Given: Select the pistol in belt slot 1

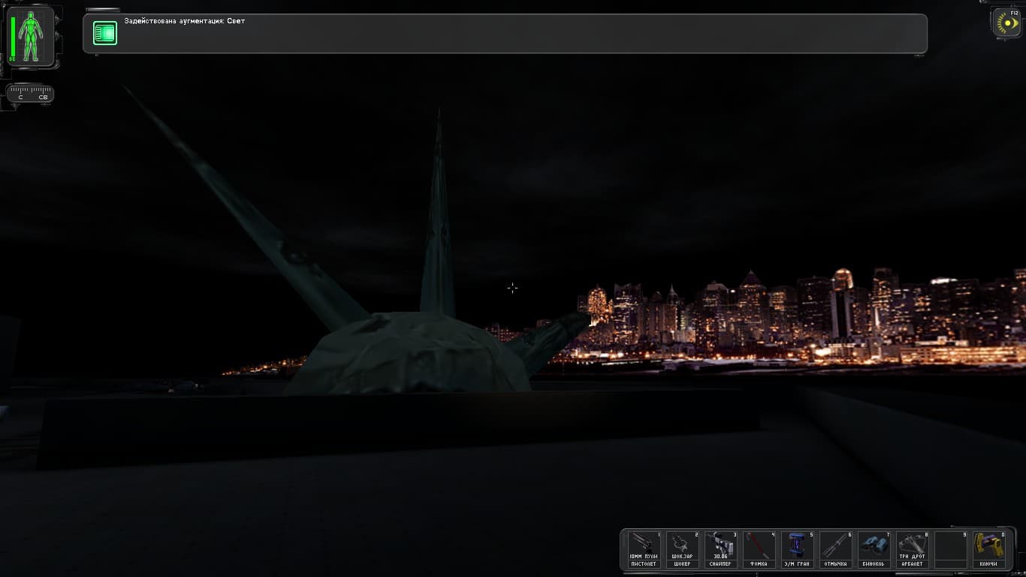Looking at the screenshot, I should (x=644, y=550).
